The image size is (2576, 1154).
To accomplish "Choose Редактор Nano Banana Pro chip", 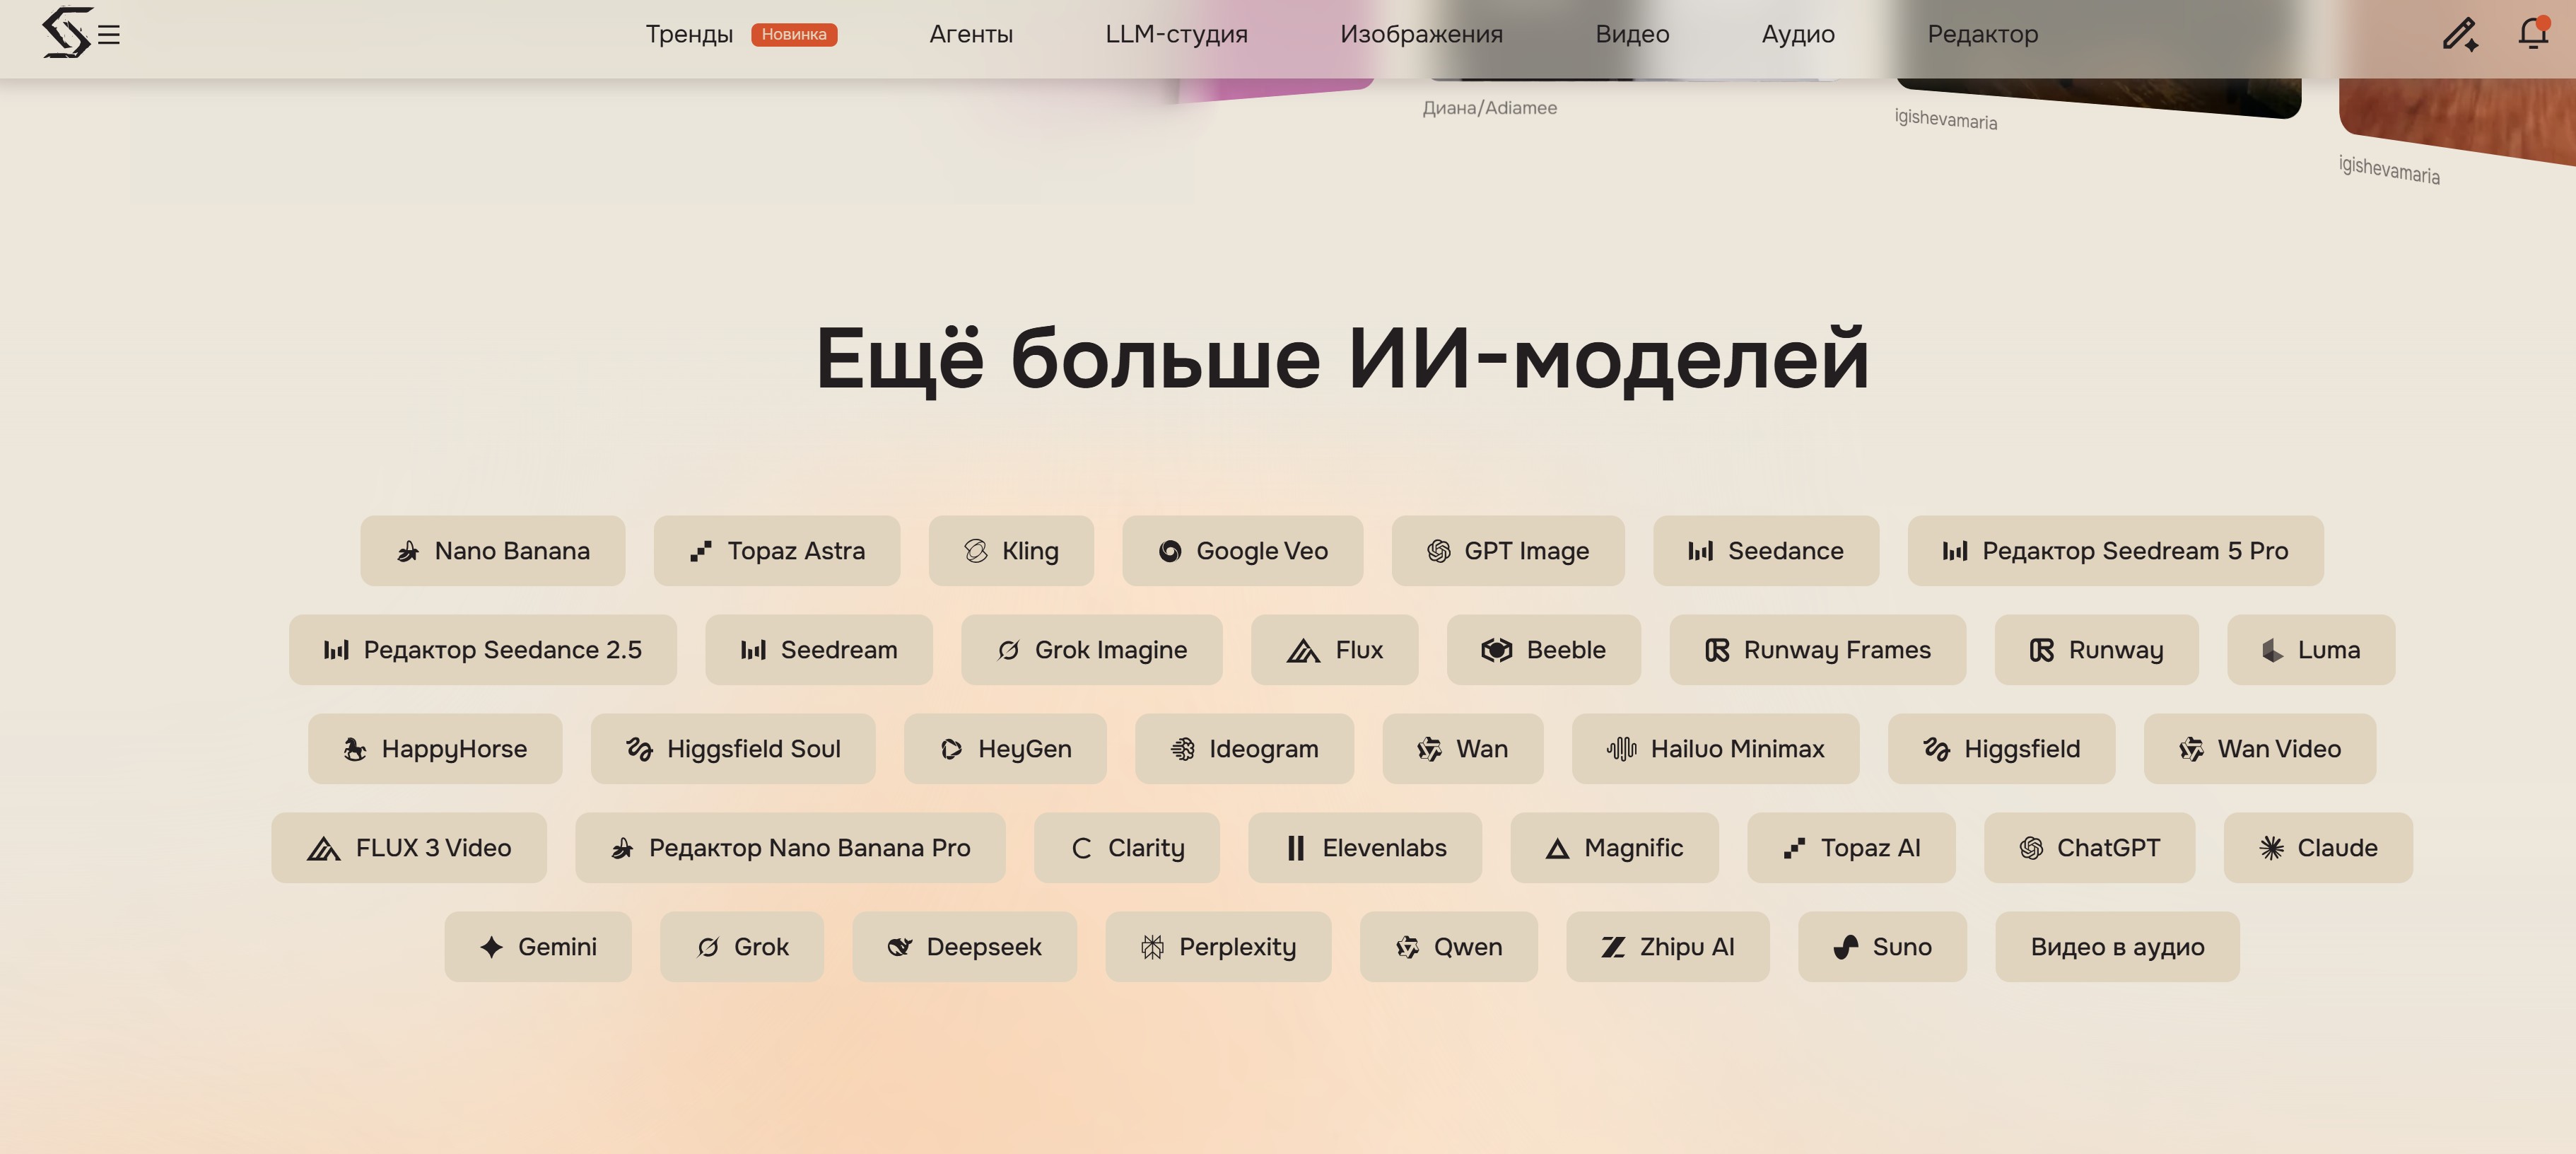I will [790, 848].
